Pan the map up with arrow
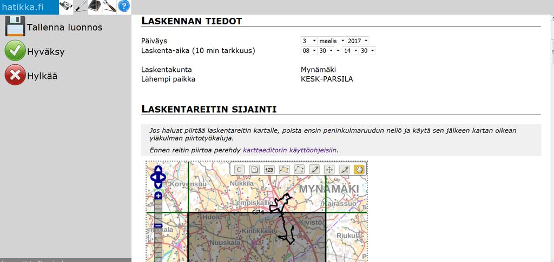 coord(159,169)
